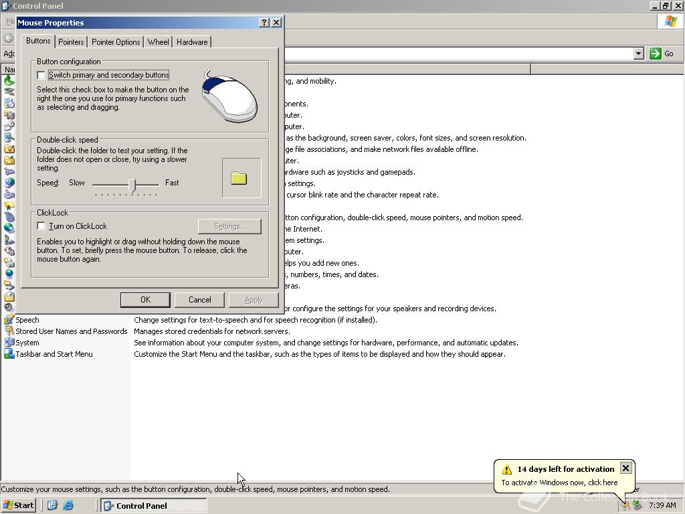Dismiss the activation balloon with its X
685x514 pixels.
click(625, 468)
